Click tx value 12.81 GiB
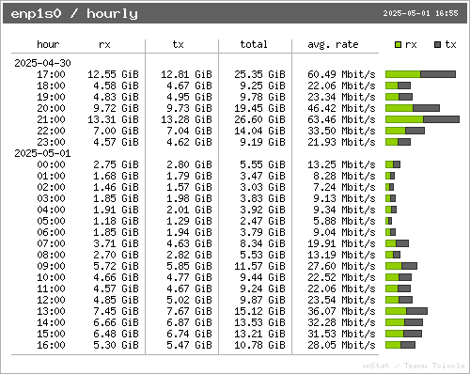 click(x=186, y=74)
